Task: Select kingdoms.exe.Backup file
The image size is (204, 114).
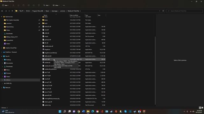Action: [74, 53]
